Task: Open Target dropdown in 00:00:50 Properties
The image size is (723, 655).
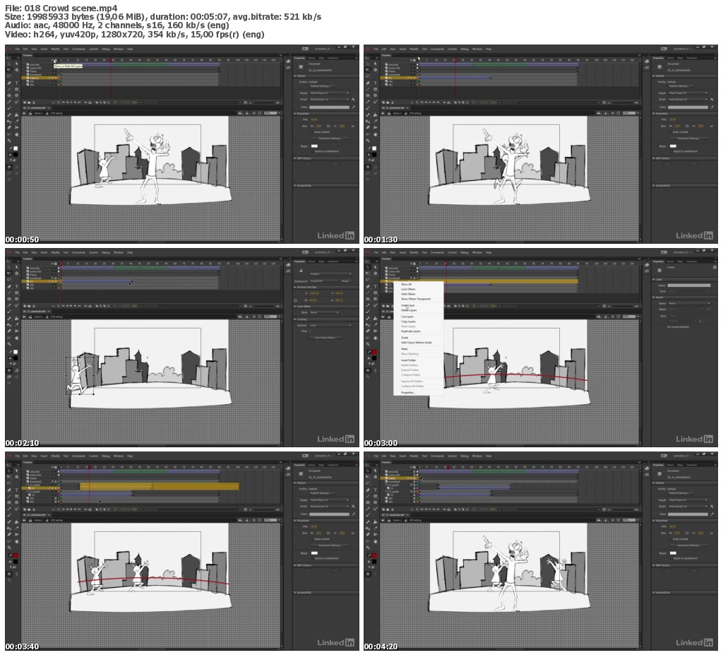Action: click(329, 93)
